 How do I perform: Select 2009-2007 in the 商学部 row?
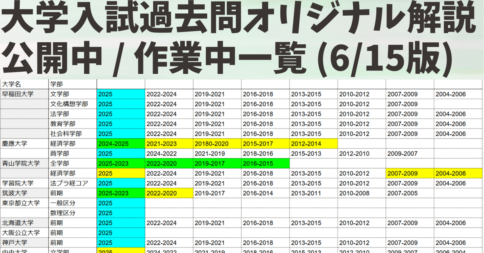coord(410,153)
